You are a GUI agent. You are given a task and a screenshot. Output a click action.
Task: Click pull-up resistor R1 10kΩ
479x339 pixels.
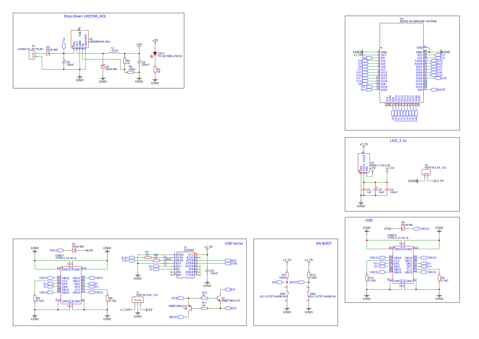pyautogui.click(x=287, y=275)
